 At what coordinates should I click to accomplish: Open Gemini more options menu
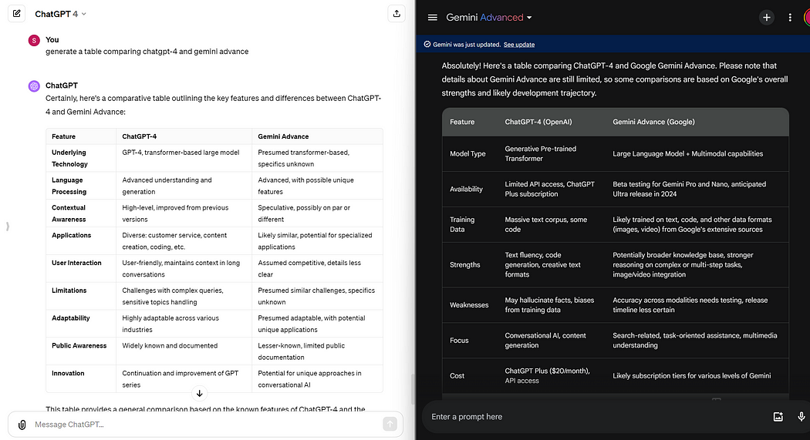click(x=790, y=18)
